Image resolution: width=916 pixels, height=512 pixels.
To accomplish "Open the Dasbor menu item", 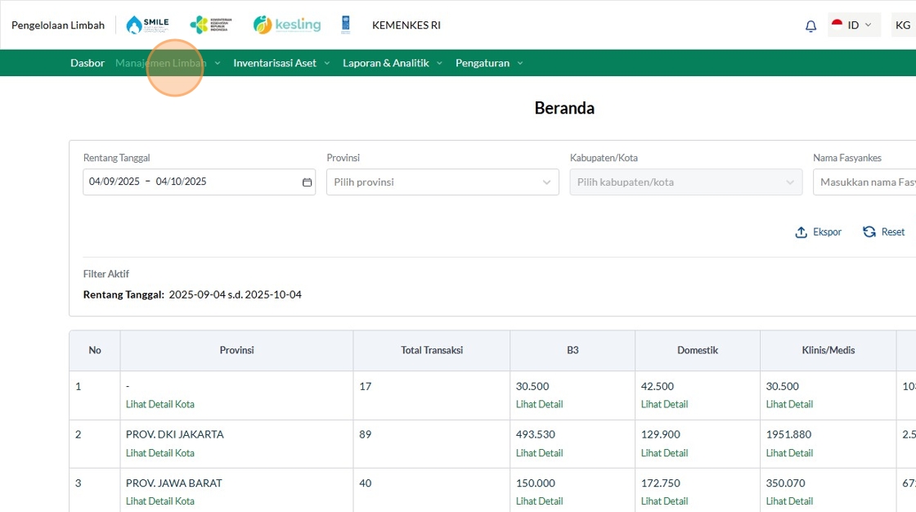I will tap(88, 63).
